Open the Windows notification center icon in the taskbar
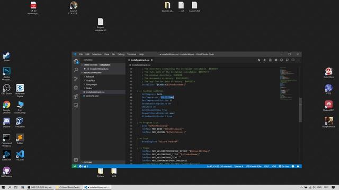Screen dimensions: 339x190 click(333, 187)
